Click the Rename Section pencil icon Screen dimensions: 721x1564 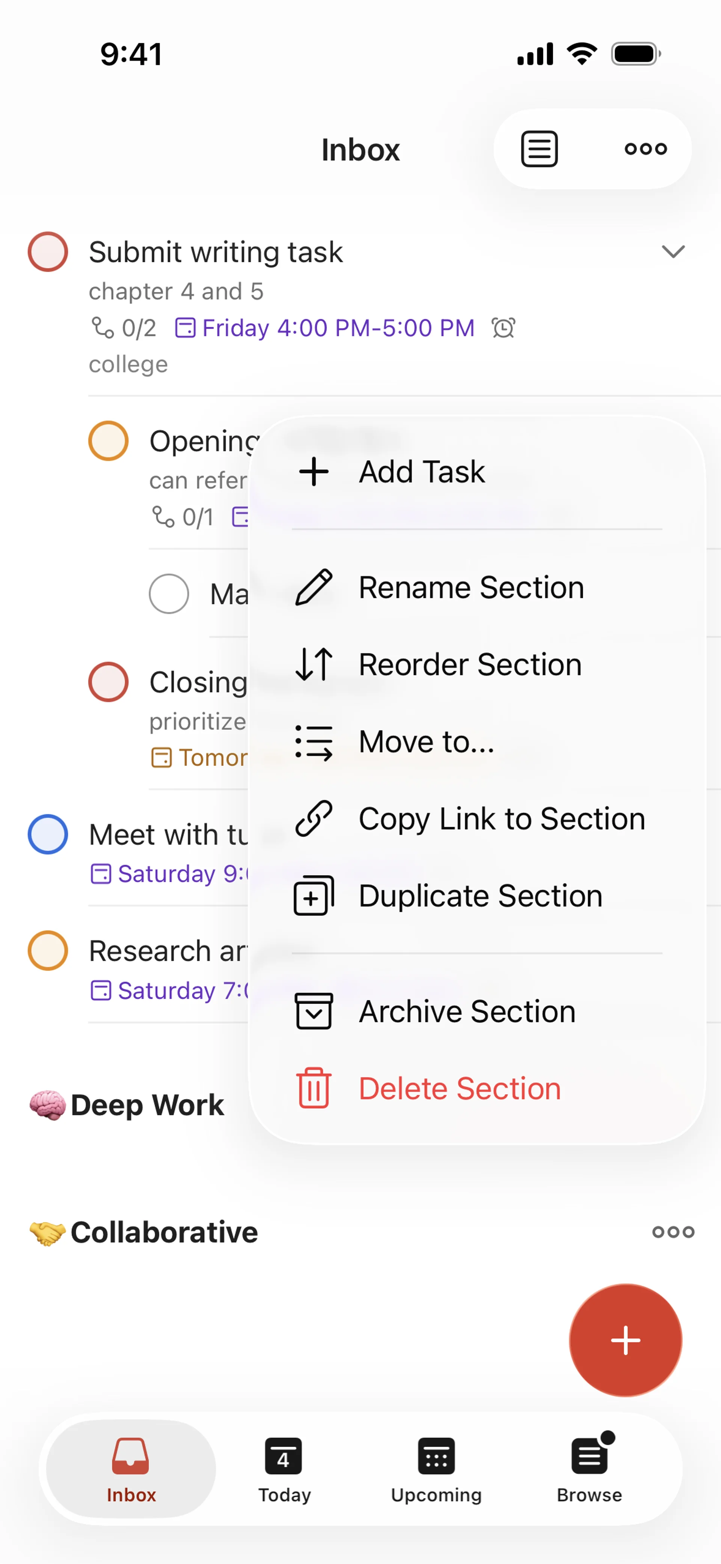[x=314, y=587]
